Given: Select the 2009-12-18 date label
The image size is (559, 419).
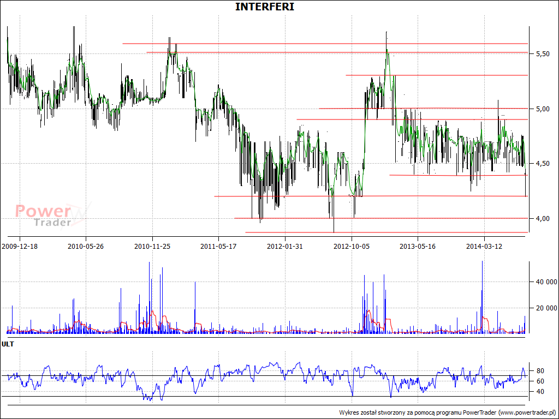Looking at the screenshot, I should 20,246.
